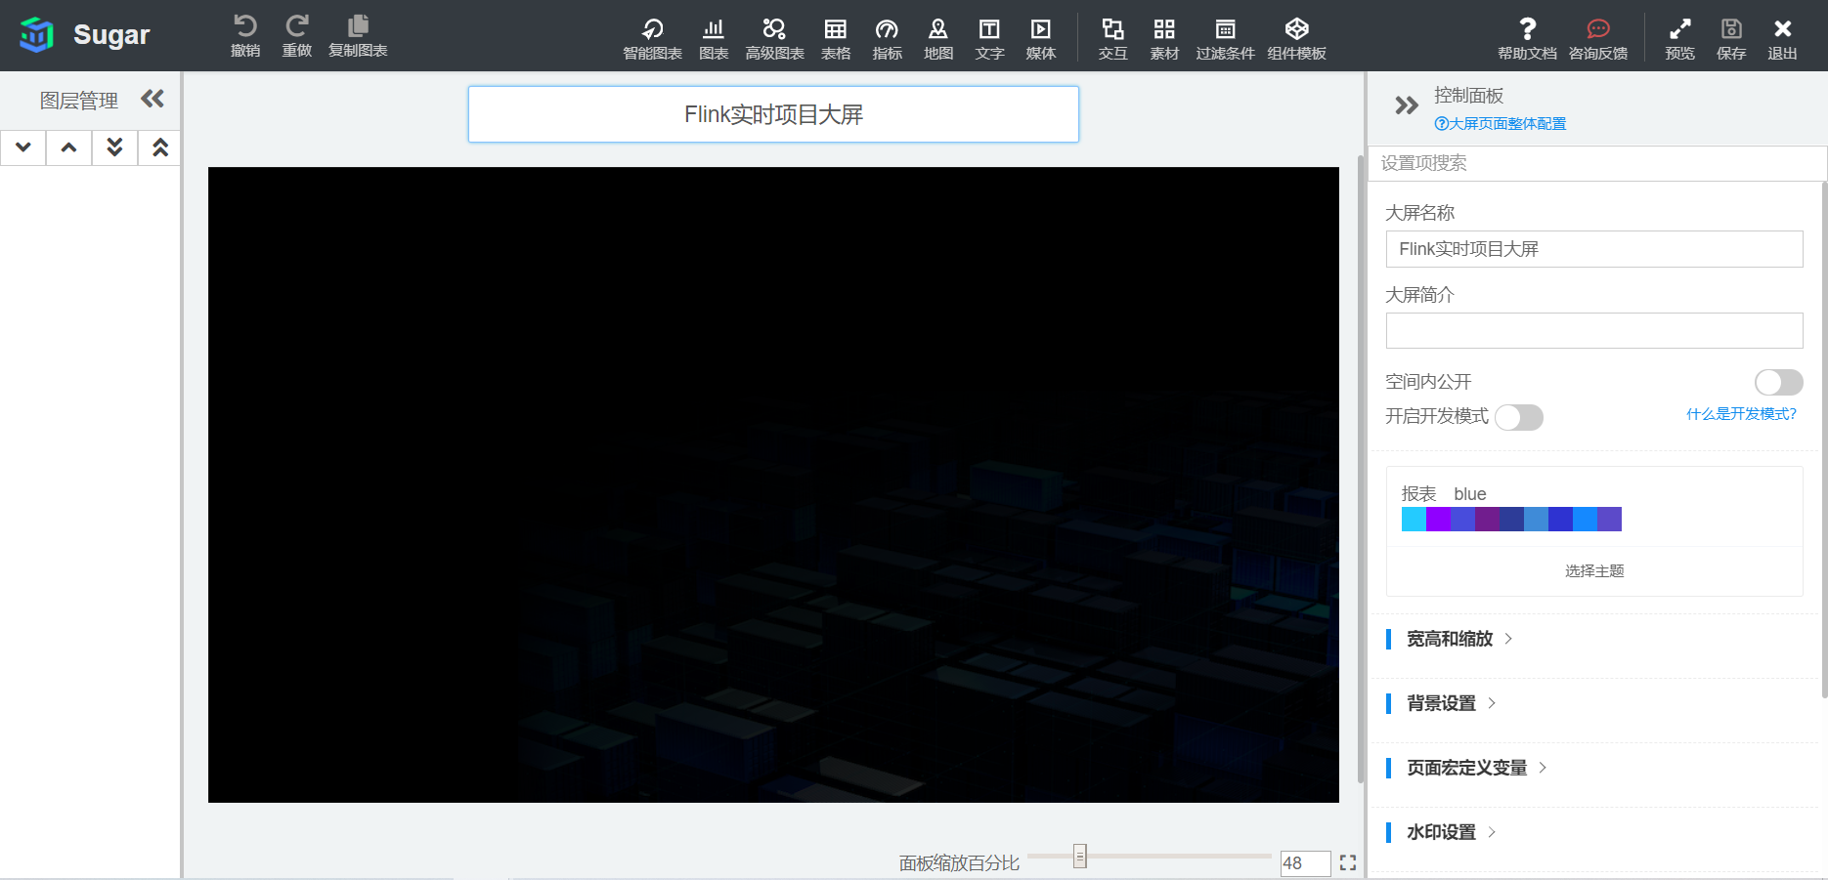Screen dimensions: 1828x880
Task: Open 咨询反馈 feedback
Action: 1598,39
